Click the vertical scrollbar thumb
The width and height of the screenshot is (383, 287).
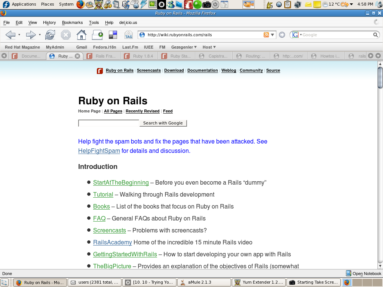tap(380, 77)
